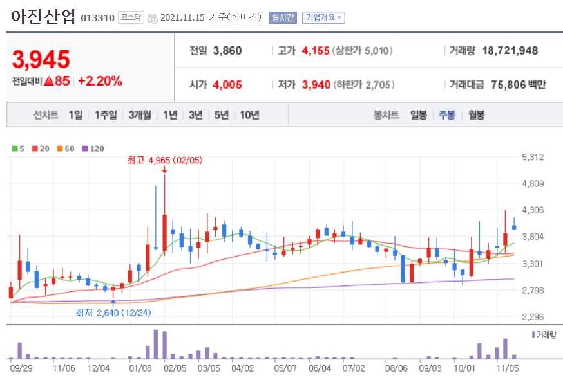Click the green 5-period moving average swatch
The image size is (563, 380).
[15, 149]
